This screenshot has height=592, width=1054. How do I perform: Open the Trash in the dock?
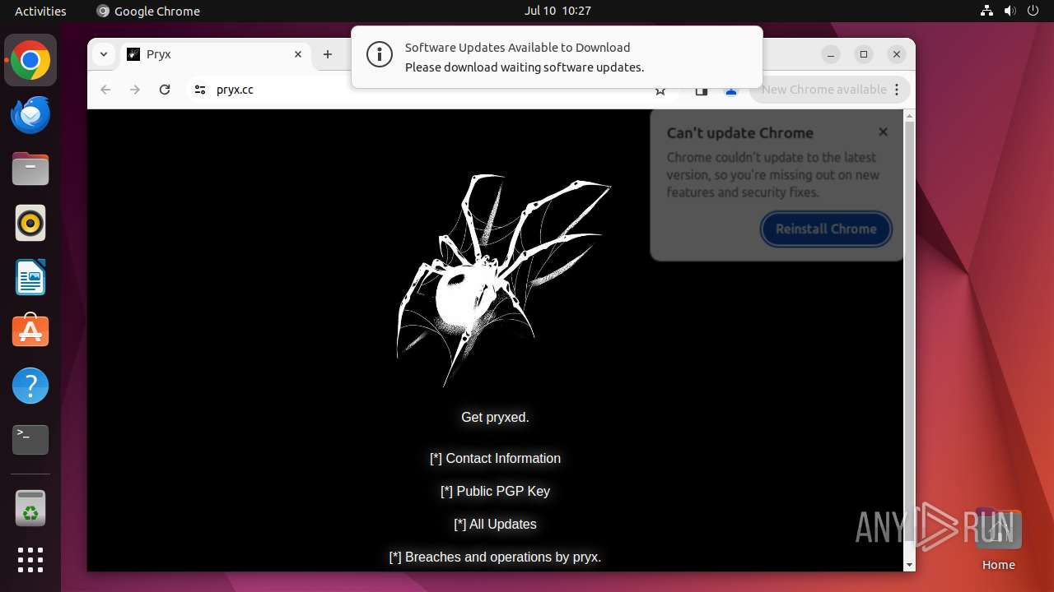click(30, 508)
